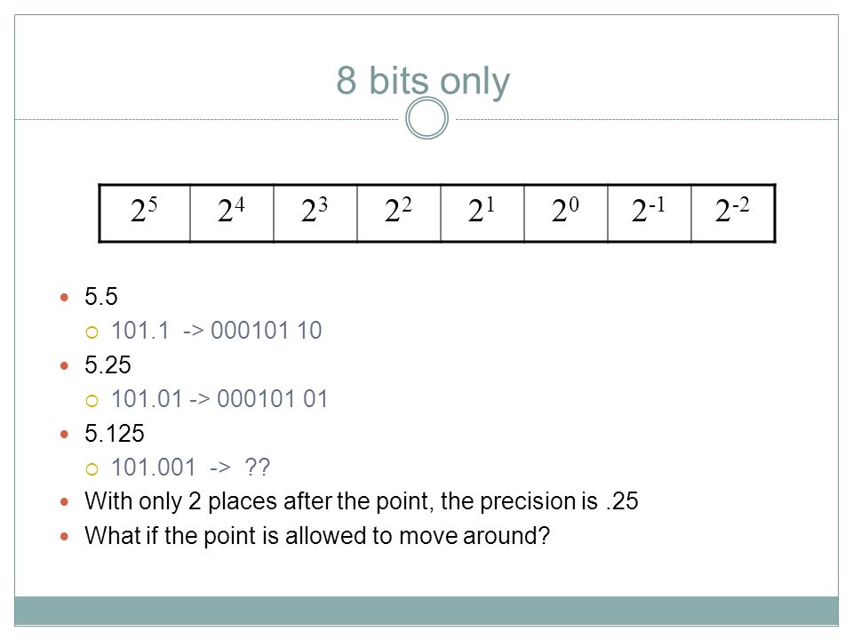This screenshot has width=853, height=640.
Task: Click 'What if the point is allowed to move around?'
Action: click(x=317, y=536)
